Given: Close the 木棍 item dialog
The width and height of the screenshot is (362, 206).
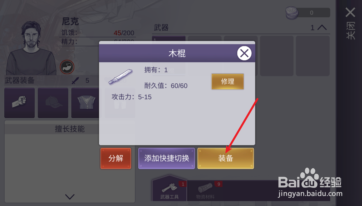Looking at the screenshot, I should coord(244,53).
